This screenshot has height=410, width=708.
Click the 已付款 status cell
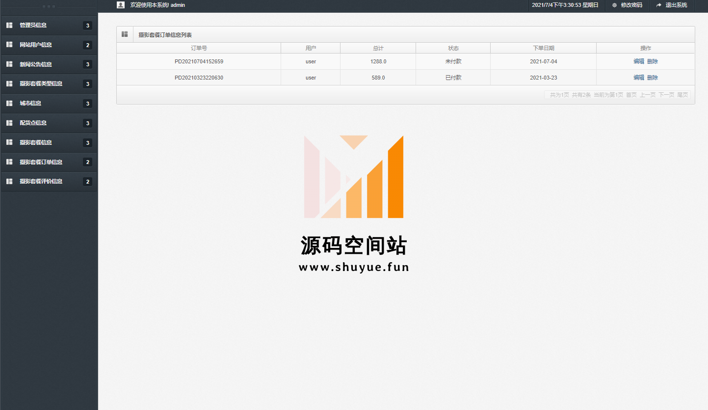[x=453, y=78]
